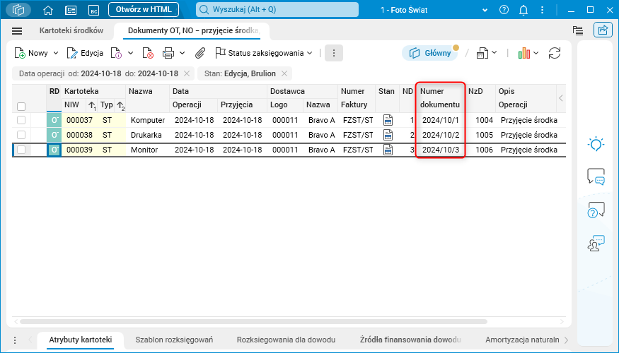Click the layout template icon

(482, 53)
